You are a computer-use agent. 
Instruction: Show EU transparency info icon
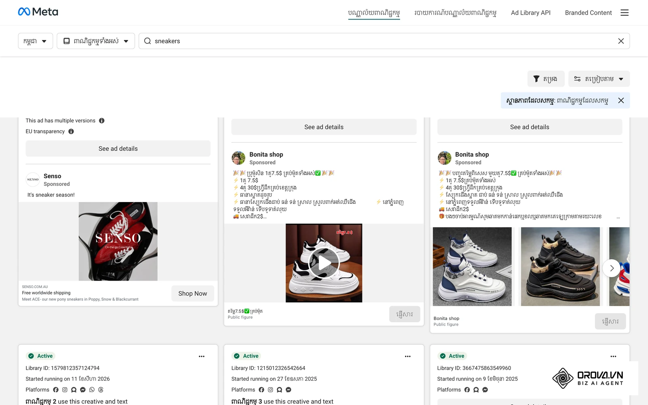pos(71,132)
